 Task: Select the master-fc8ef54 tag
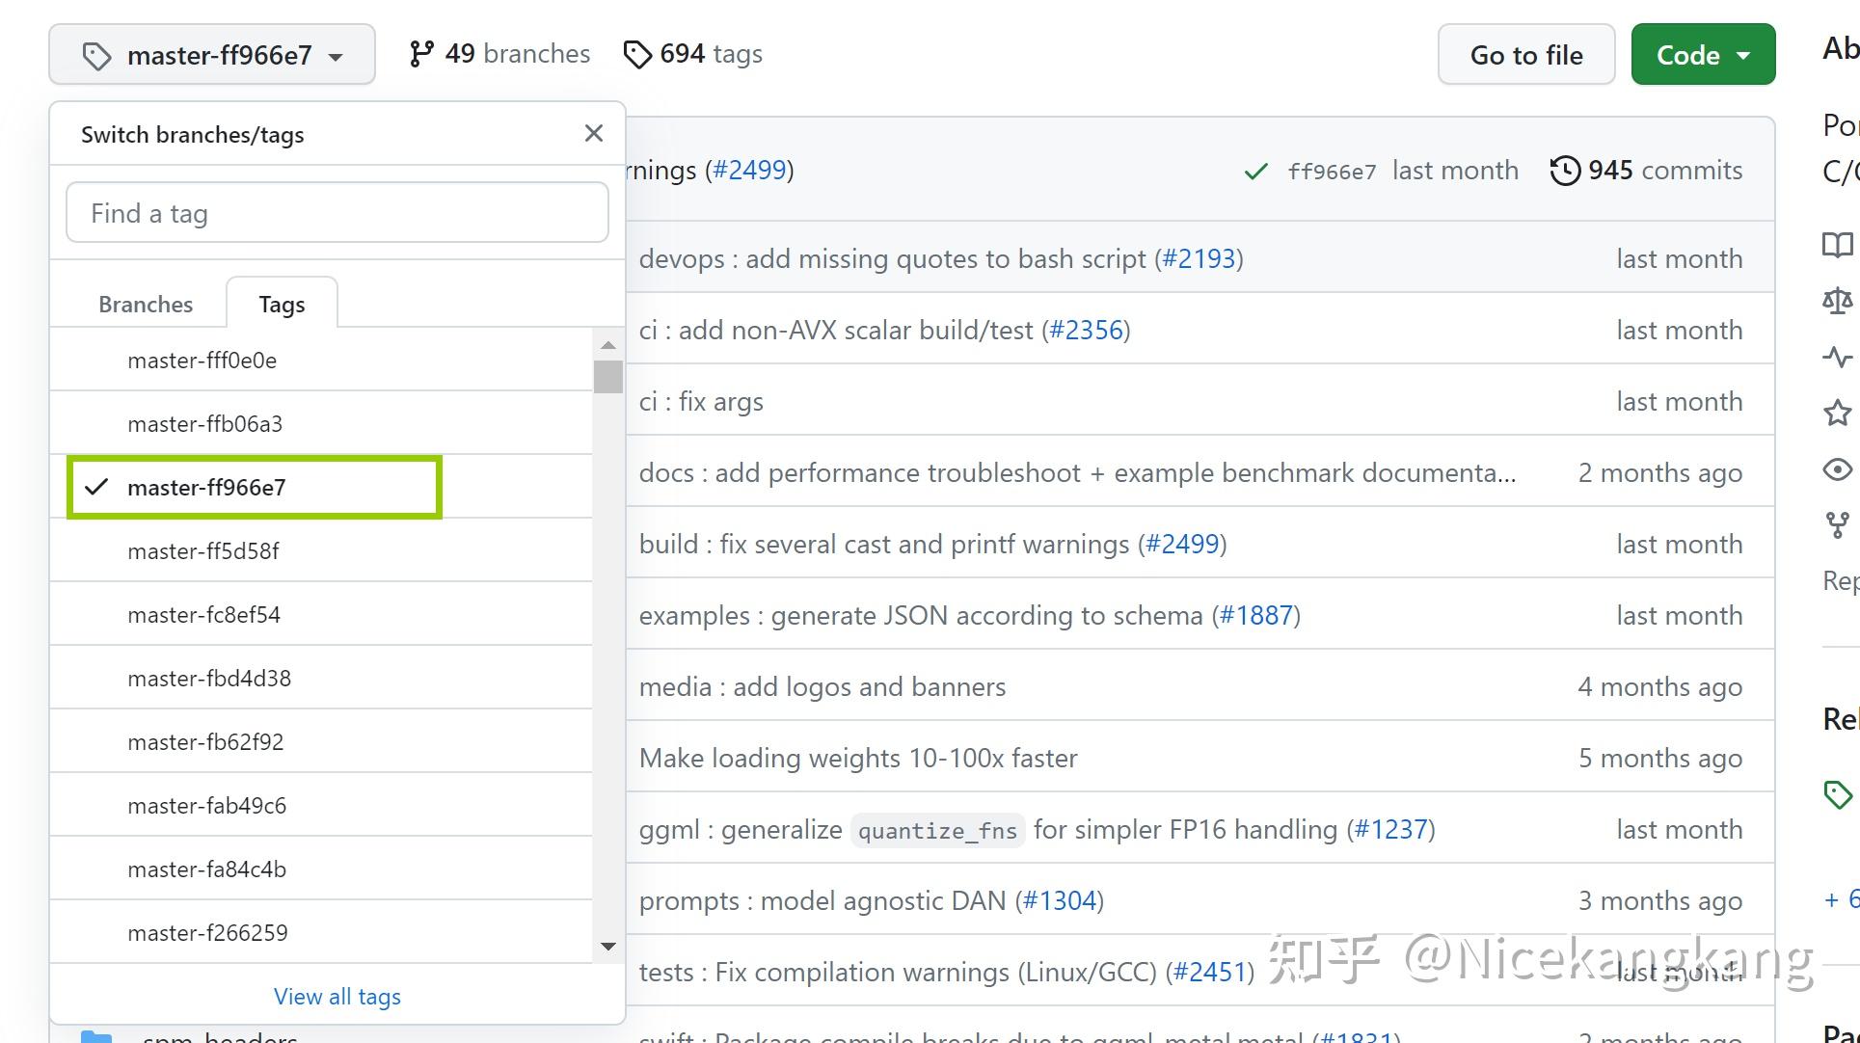click(204, 614)
